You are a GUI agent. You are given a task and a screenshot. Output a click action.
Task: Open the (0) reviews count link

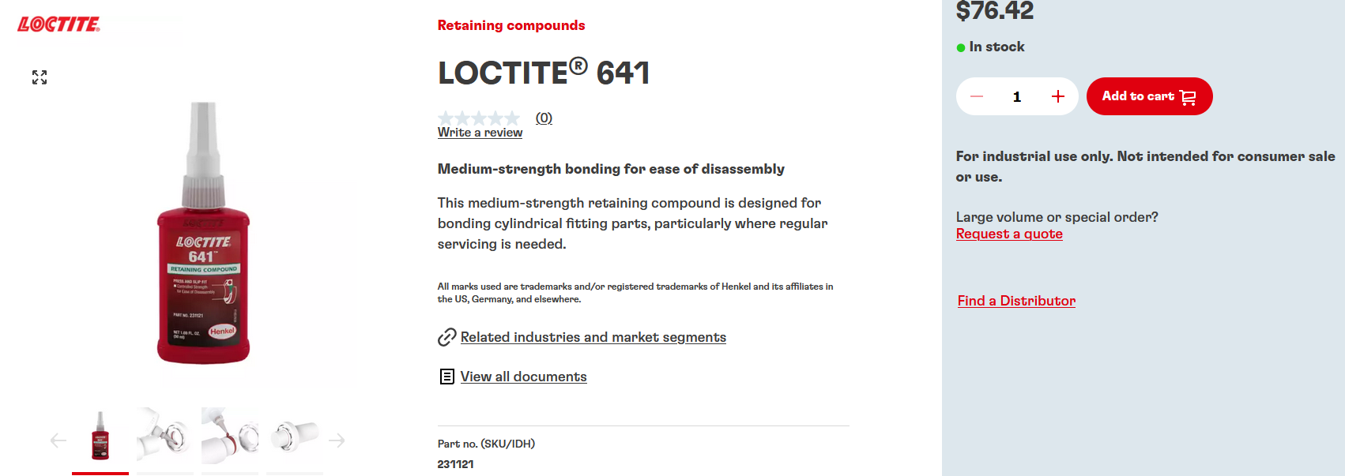(544, 118)
